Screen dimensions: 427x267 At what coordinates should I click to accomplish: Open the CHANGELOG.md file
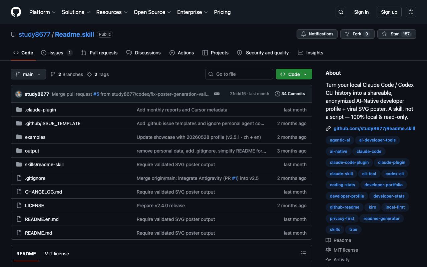pos(43,192)
